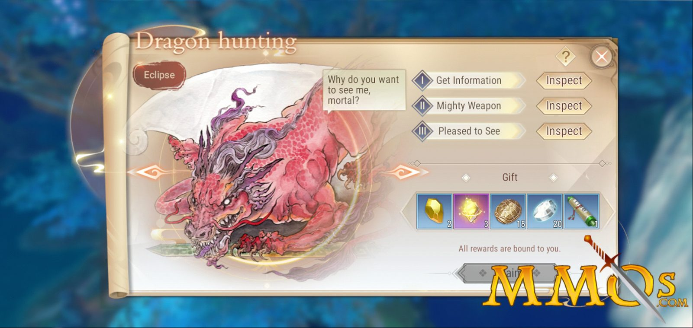This screenshot has width=693, height=328.
Task: Select the silver diamond gift item
Action: [545, 211]
